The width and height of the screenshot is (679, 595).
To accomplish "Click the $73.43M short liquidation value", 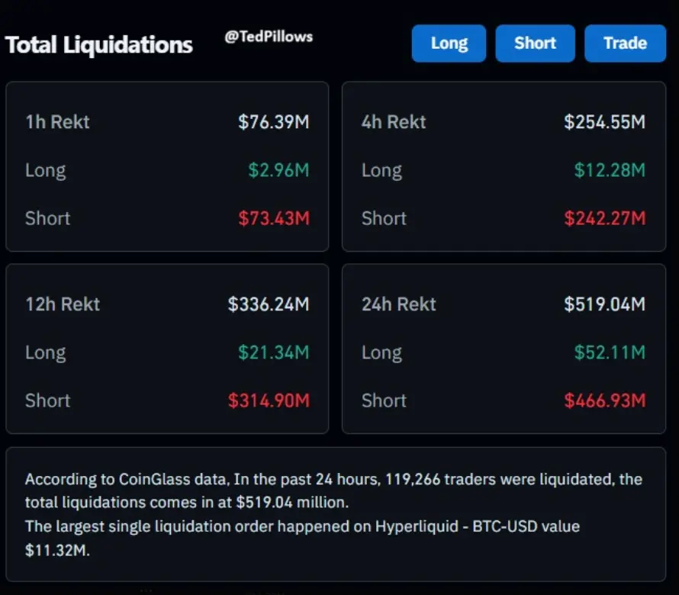I will 274,218.
